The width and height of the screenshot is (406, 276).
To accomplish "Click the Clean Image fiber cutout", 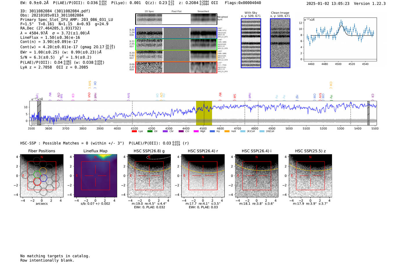I will pyautogui.click(x=280, y=43).
